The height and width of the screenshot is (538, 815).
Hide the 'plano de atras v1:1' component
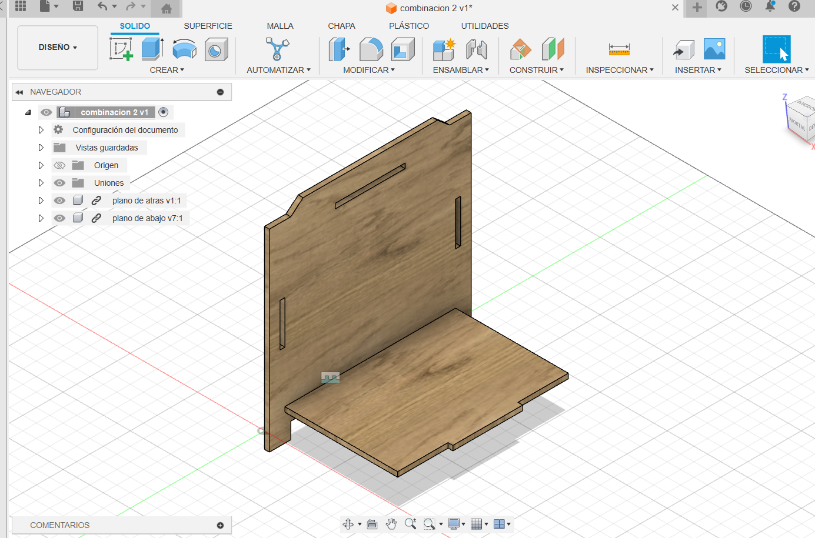59,201
